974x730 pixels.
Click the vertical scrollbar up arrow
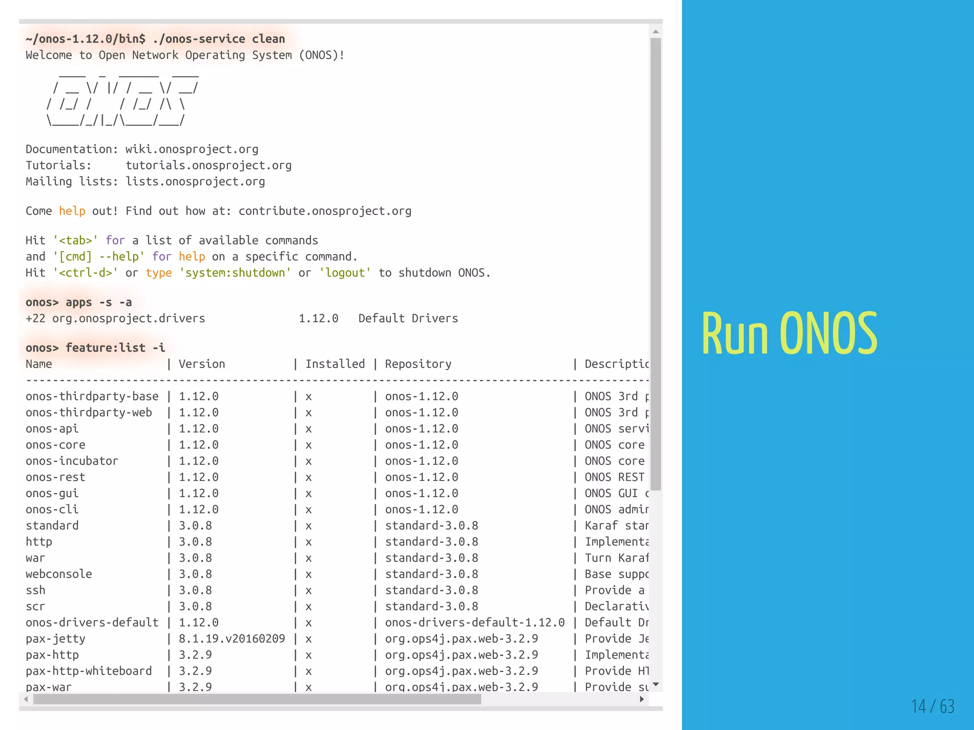point(656,32)
